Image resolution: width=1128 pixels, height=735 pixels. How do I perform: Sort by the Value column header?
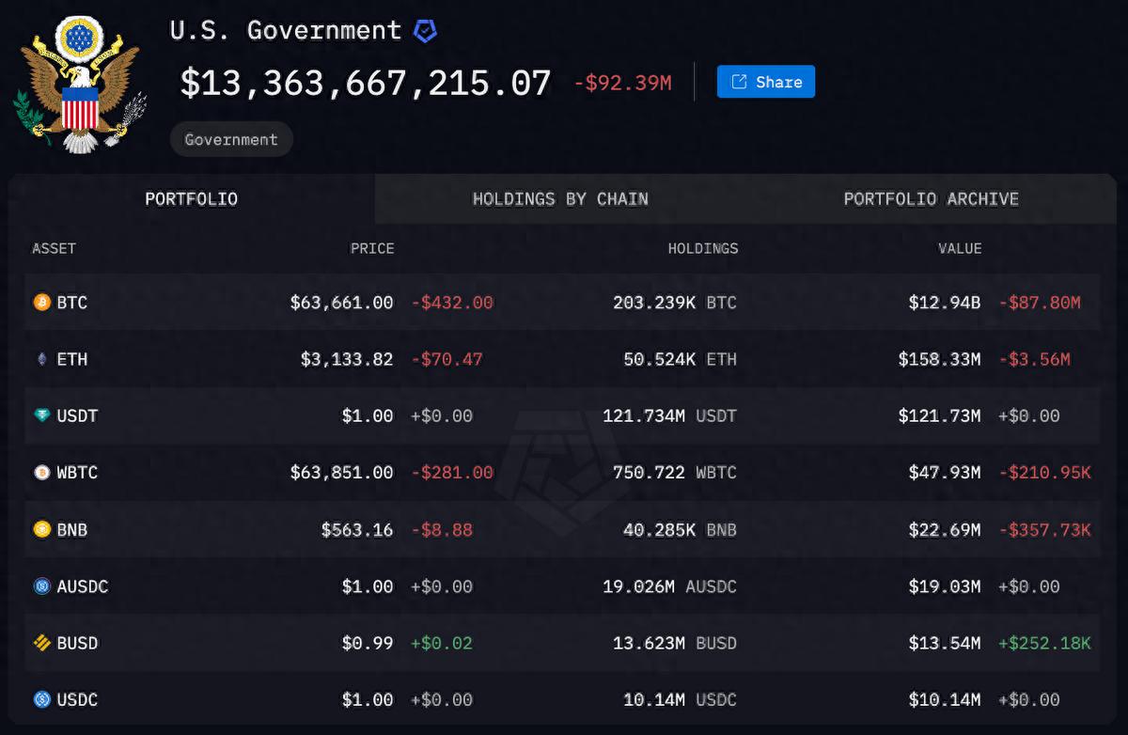click(x=959, y=249)
